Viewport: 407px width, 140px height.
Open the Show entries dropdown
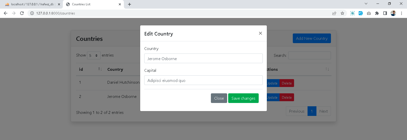tap(94, 55)
